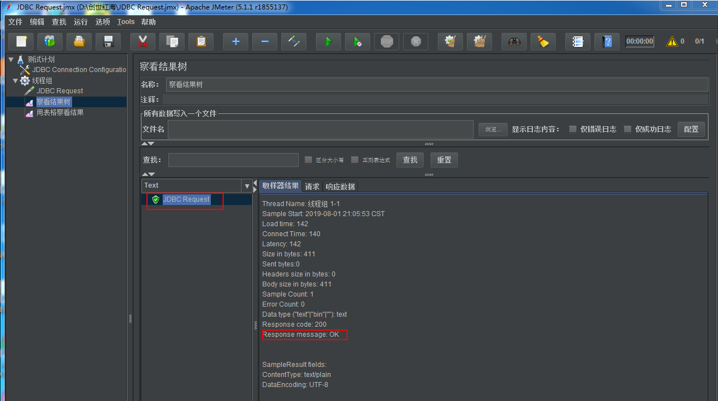Click the Collapse all minus icon

[265, 41]
